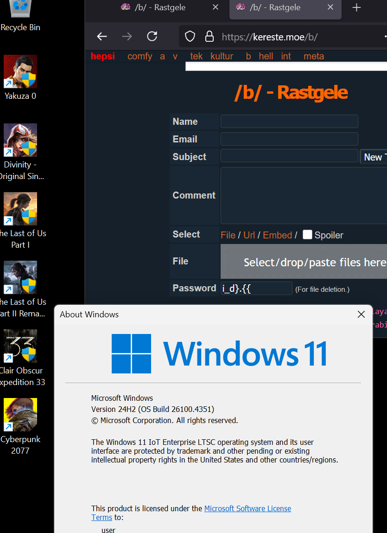This screenshot has height=533, width=387.
Task: Open the tek board link
Action: [197, 56]
